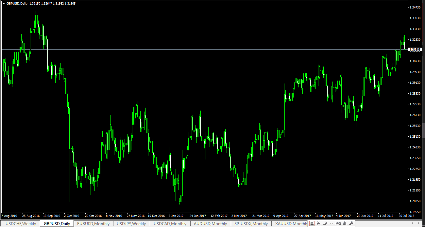Expand the triangle arrow beside GBPUSD,Daily
This screenshot has height=227, width=425.
click(4, 3)
